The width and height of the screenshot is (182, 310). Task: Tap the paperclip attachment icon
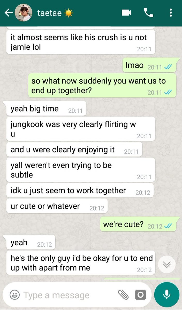(x=123, y=295)
